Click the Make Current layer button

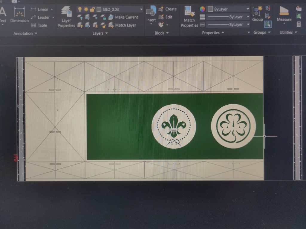pos(123,17)
